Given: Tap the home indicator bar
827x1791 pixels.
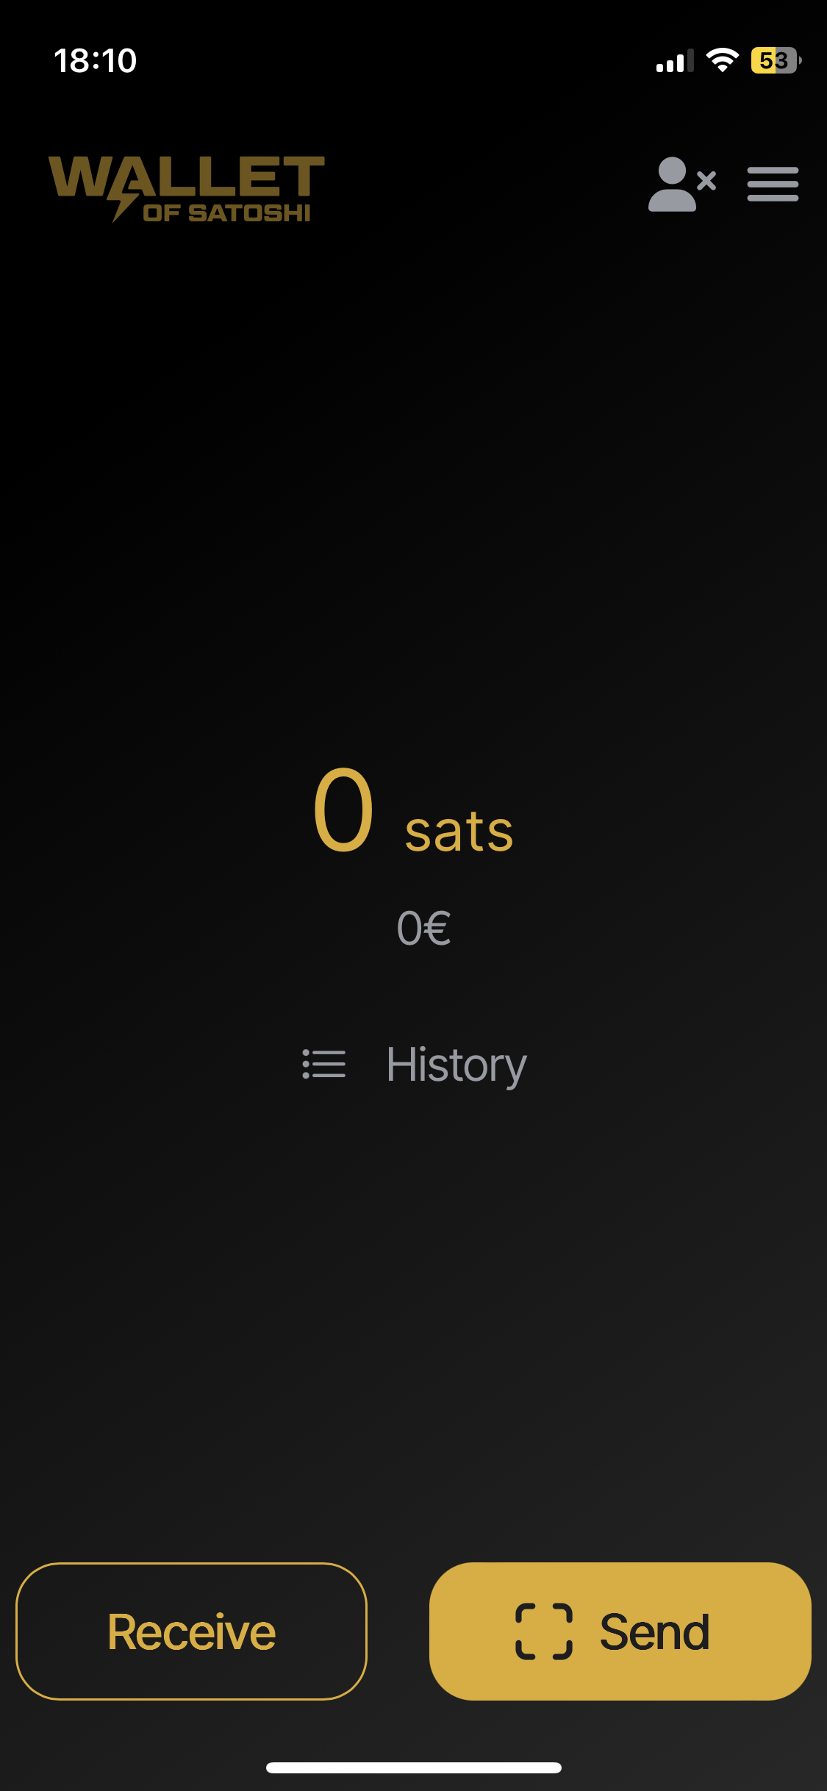Looking at the screenshot, I should pos(414,1767).
